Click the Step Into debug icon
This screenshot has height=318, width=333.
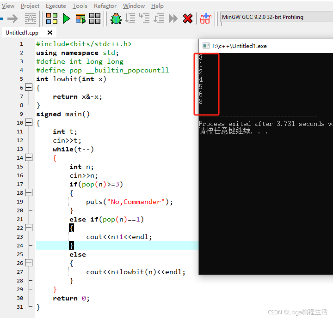(x=144, y=18)
